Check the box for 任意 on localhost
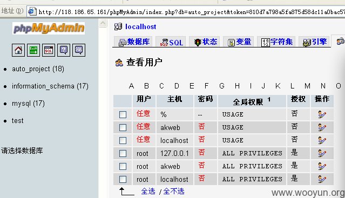The height and width of the screenshot is (198, 345). coord(123,140)
